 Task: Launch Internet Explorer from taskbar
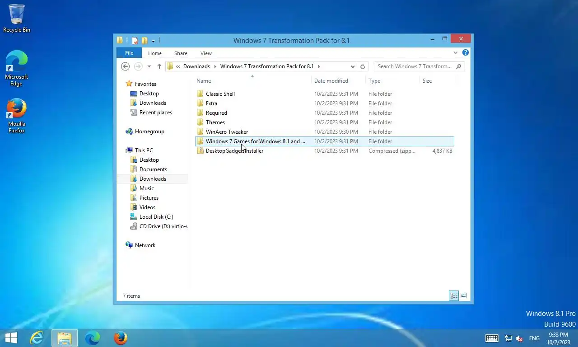tap(37, 338)
